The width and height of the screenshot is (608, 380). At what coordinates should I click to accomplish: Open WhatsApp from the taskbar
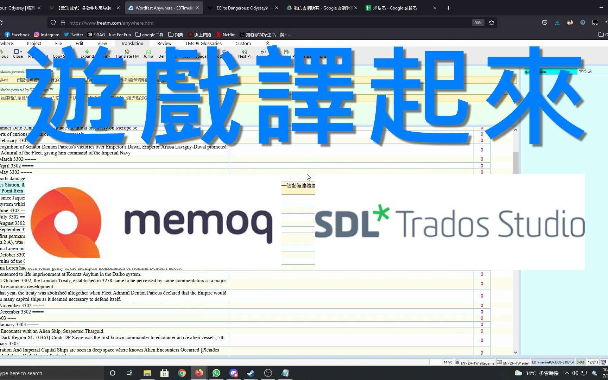click(216, 373)
